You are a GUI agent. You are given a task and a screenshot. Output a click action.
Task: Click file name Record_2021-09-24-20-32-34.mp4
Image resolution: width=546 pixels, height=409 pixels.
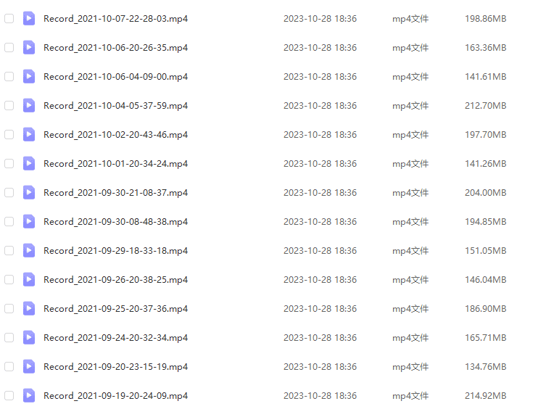click(115, 338)
